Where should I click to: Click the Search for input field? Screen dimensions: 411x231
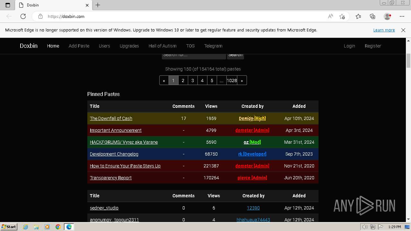click(x=194, y=56)
